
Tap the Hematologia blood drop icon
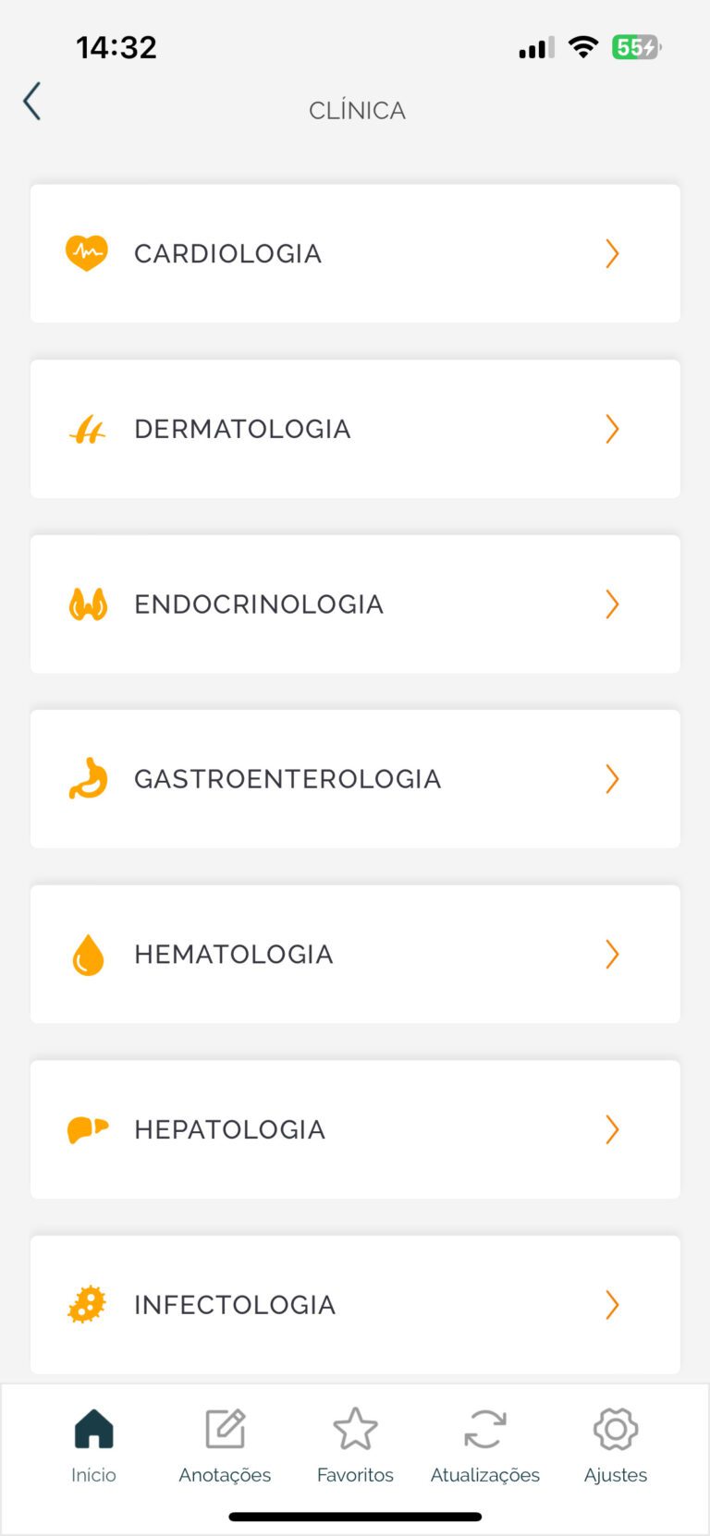(88, 955)
